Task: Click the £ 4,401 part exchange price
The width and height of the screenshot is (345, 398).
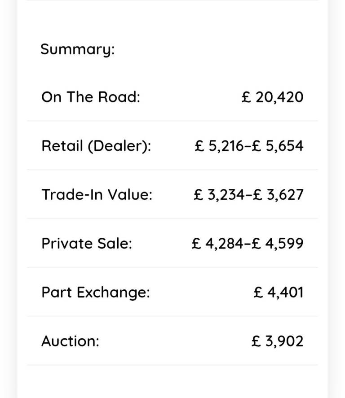Action: point(279,293)
